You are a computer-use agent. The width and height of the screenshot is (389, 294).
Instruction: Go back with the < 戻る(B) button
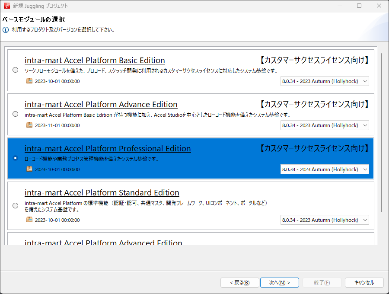(x=239, y=282)
